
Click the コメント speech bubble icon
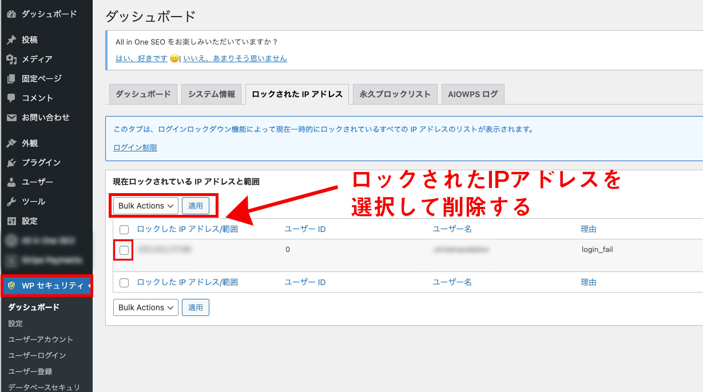coord(13,98)
